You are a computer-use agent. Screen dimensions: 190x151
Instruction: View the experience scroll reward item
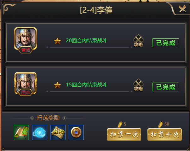coord(58,132)
